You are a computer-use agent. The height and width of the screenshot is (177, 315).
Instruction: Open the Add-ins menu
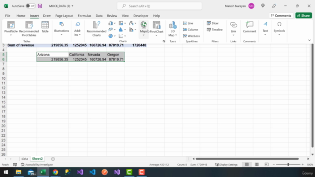(78, 29)
